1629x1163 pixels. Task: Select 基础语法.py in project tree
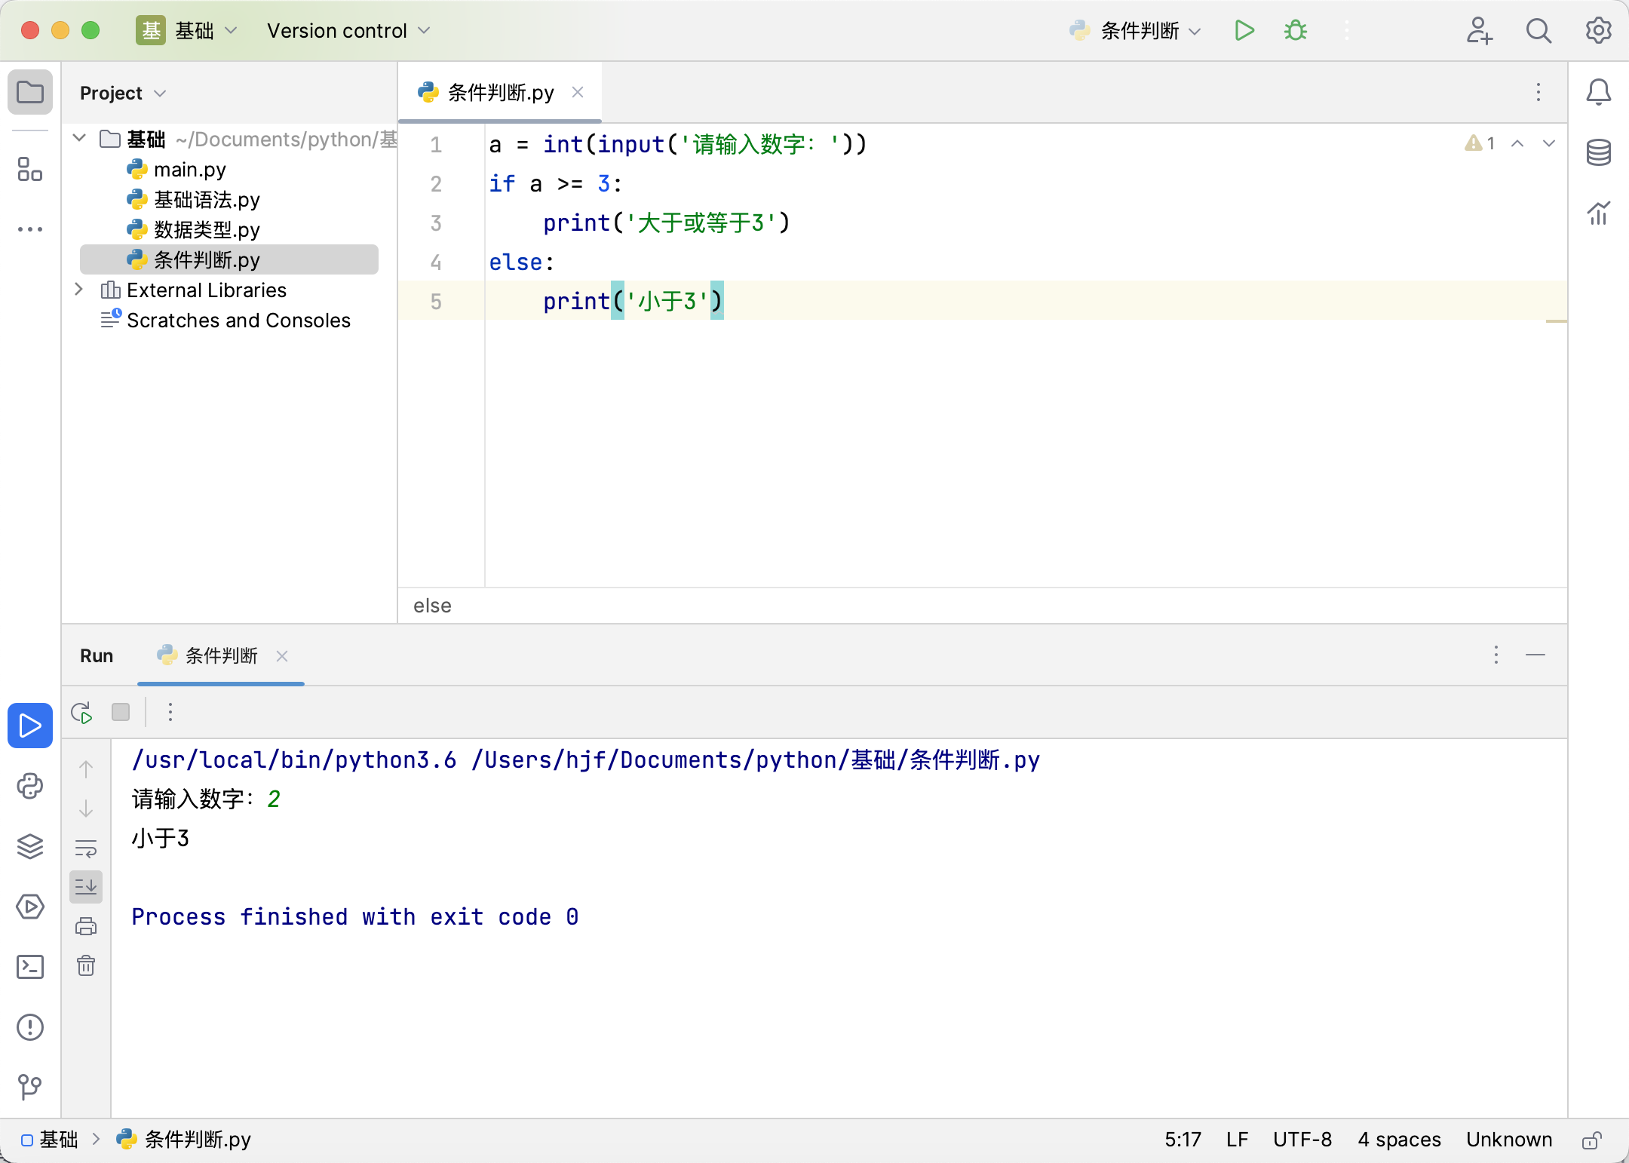[193, 200]
